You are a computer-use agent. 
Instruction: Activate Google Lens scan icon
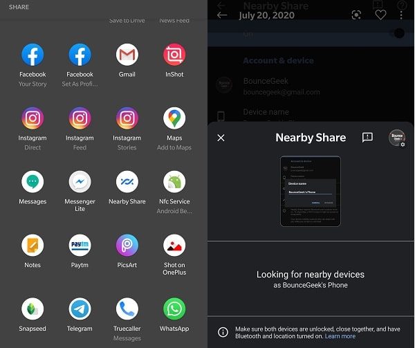(356, 15)
